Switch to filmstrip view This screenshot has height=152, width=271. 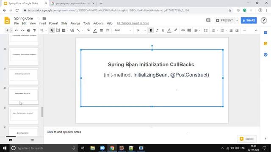click(x=11, y=140)
